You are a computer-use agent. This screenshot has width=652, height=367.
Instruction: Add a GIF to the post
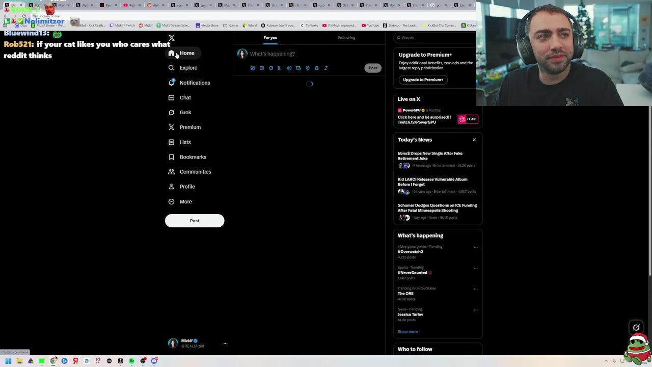262,68
